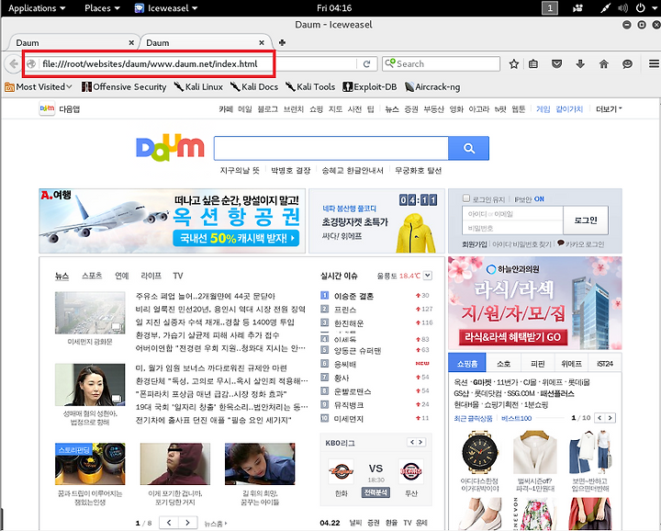Open the Kali Tools bookmark

310,87
